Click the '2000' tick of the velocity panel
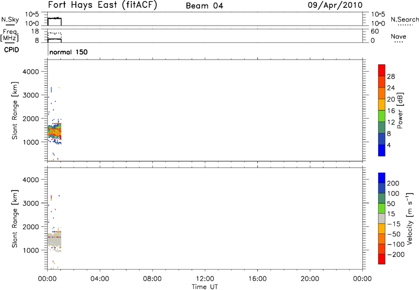Screen dimensions: 419x290 (31, 227)
